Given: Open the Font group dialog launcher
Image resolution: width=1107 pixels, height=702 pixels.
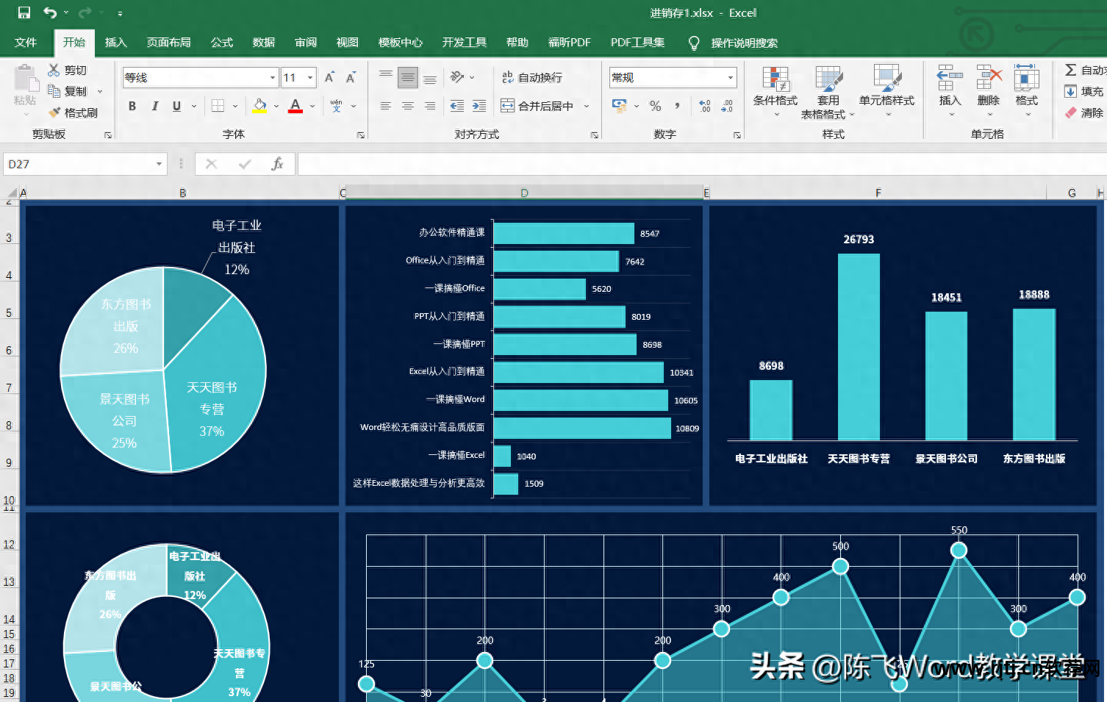Looking at the screenshot, I should tap(361, 135).
